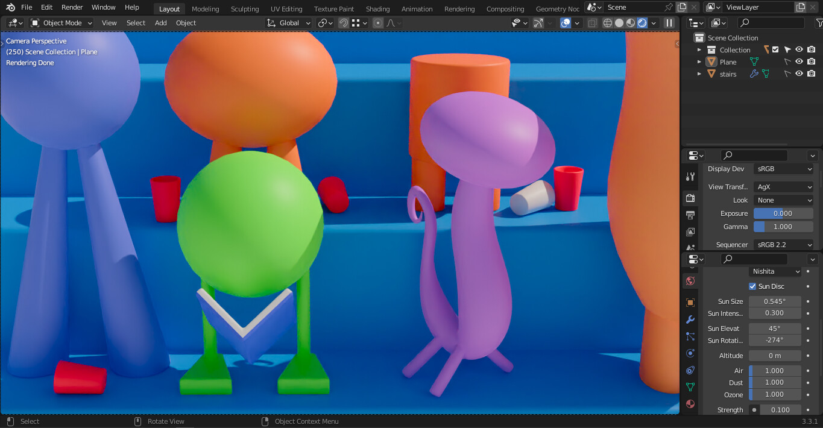Open the Sequencer sRGB 2.2 dropdown

[x=783, y=245]
